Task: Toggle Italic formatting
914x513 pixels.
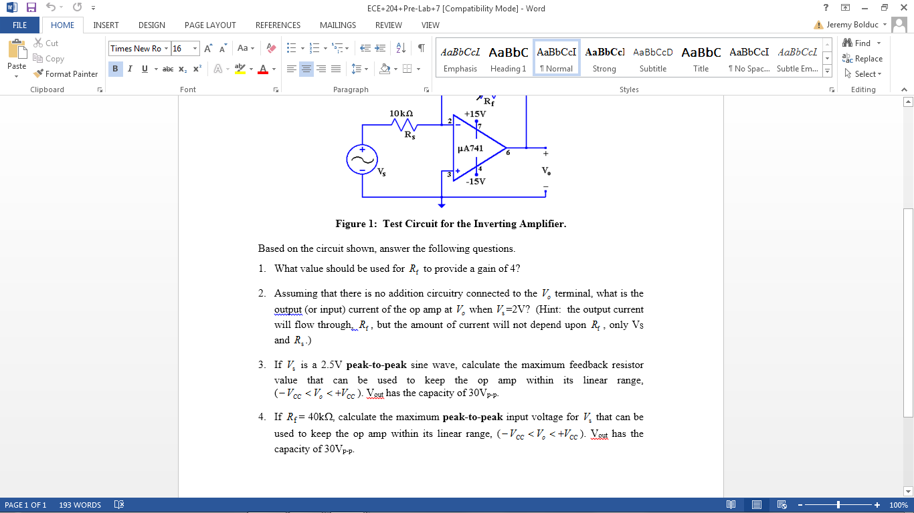Action: pos(129,69)
